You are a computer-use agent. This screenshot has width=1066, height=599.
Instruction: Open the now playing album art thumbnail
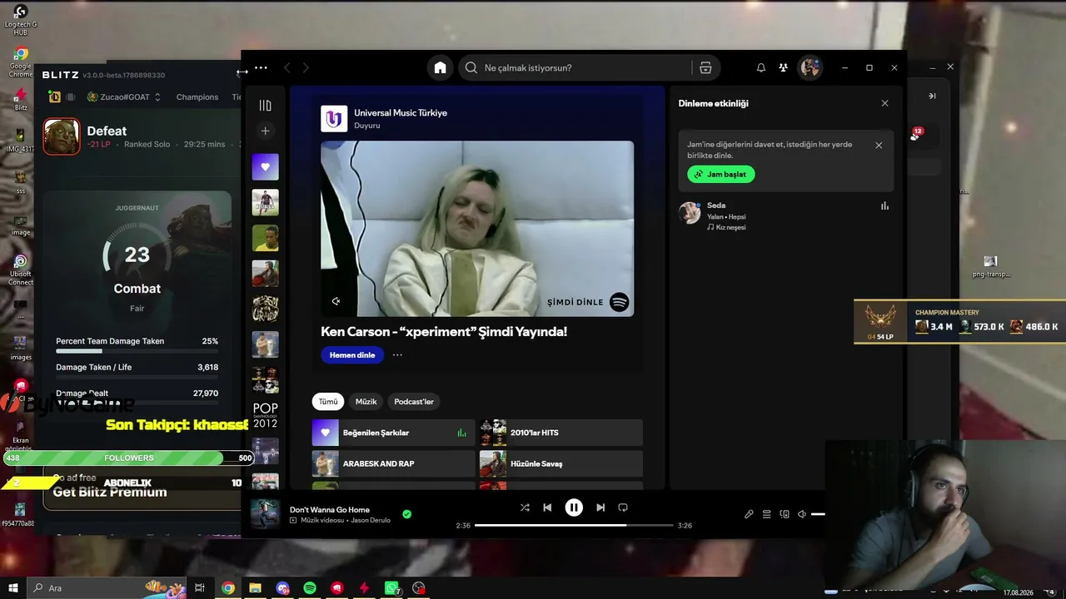(265, 514)
